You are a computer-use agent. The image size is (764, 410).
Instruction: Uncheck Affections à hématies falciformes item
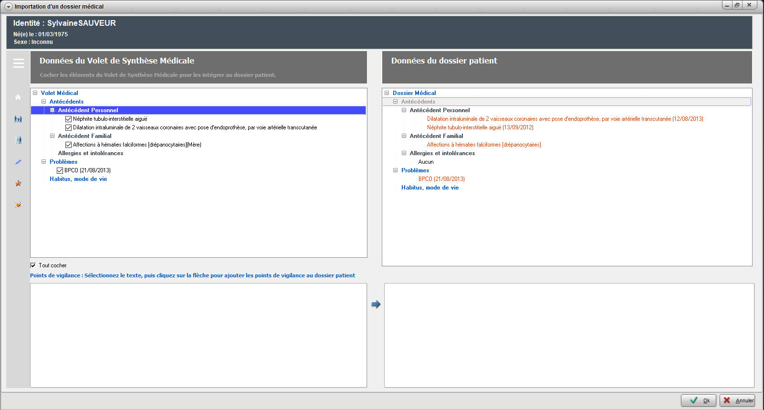[x=69, y=145]
